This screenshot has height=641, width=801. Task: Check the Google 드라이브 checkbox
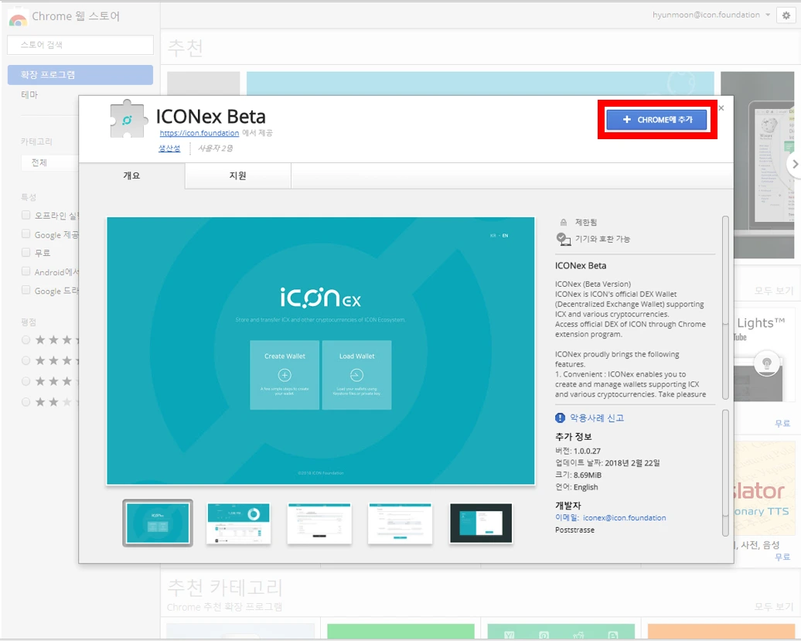pos(26,290)
